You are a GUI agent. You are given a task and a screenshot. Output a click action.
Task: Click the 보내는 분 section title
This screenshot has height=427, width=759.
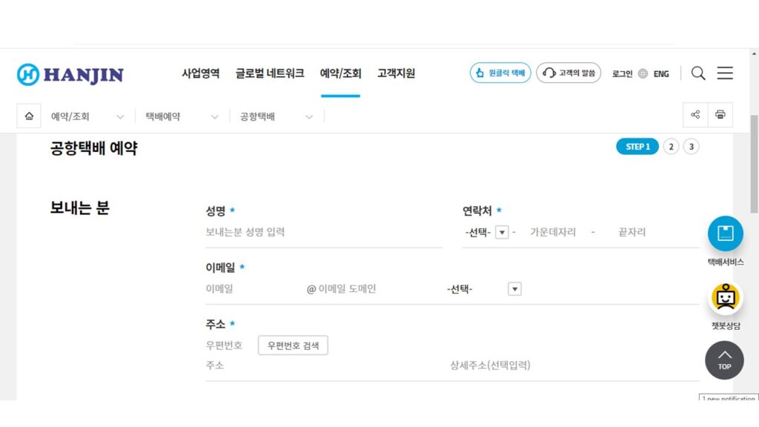[80, 208]
